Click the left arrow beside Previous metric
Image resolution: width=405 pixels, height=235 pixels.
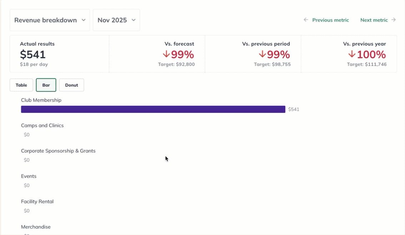[306, 20]
